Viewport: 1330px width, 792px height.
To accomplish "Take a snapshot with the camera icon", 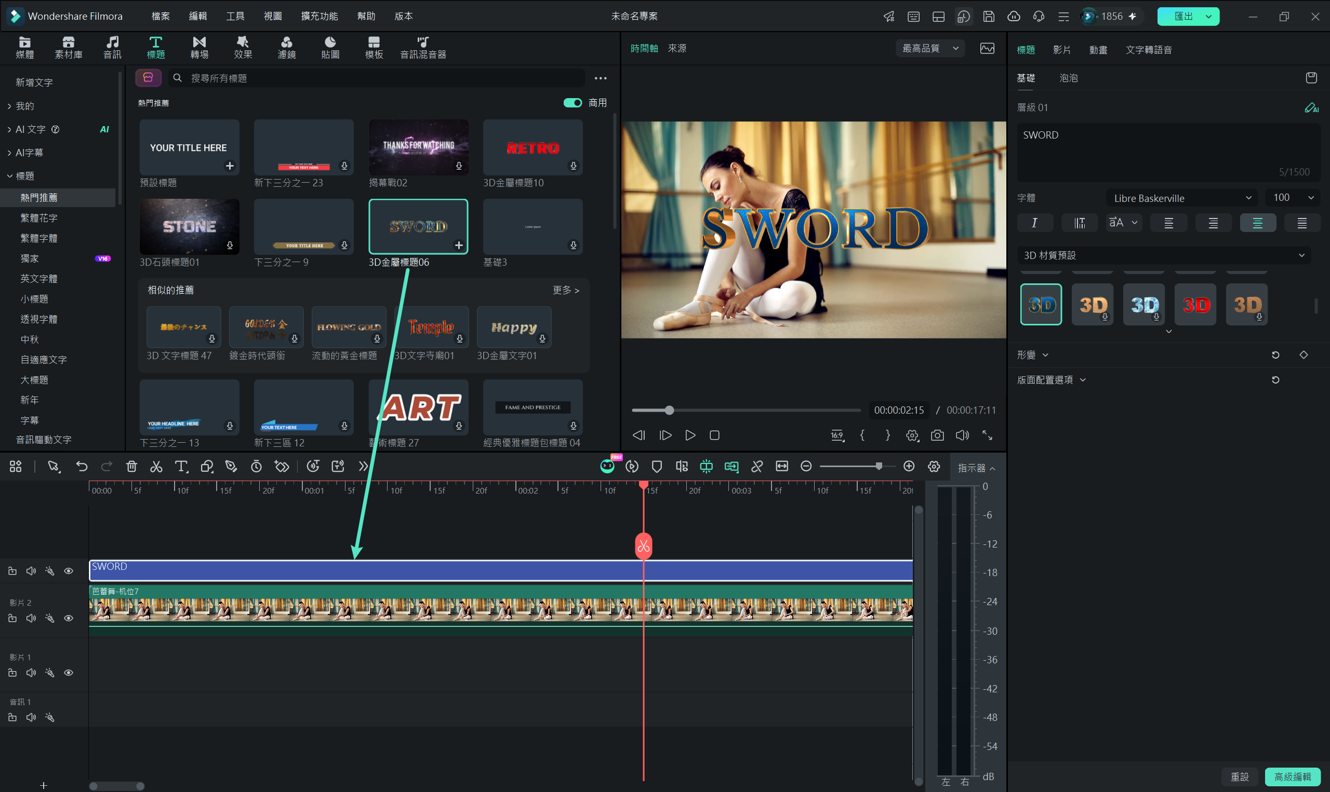I will [937, 435].
